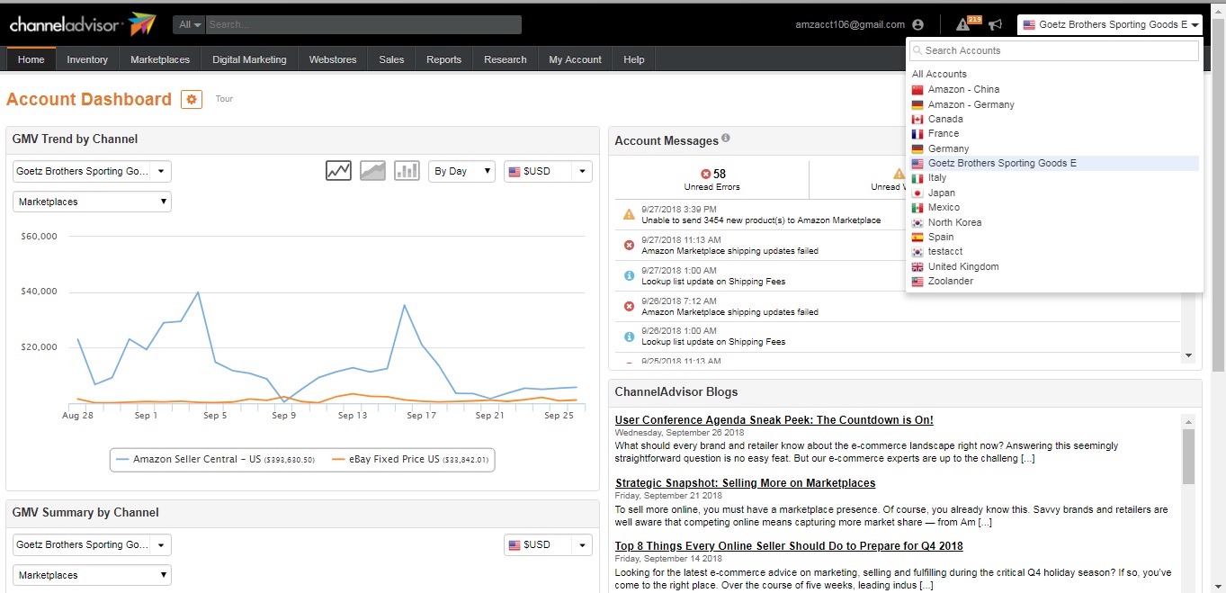This screenshot has width=1226, height=593.
Task: Open the $USD currency dropdown in GMV Trend
Action: (x=548, y=171)
